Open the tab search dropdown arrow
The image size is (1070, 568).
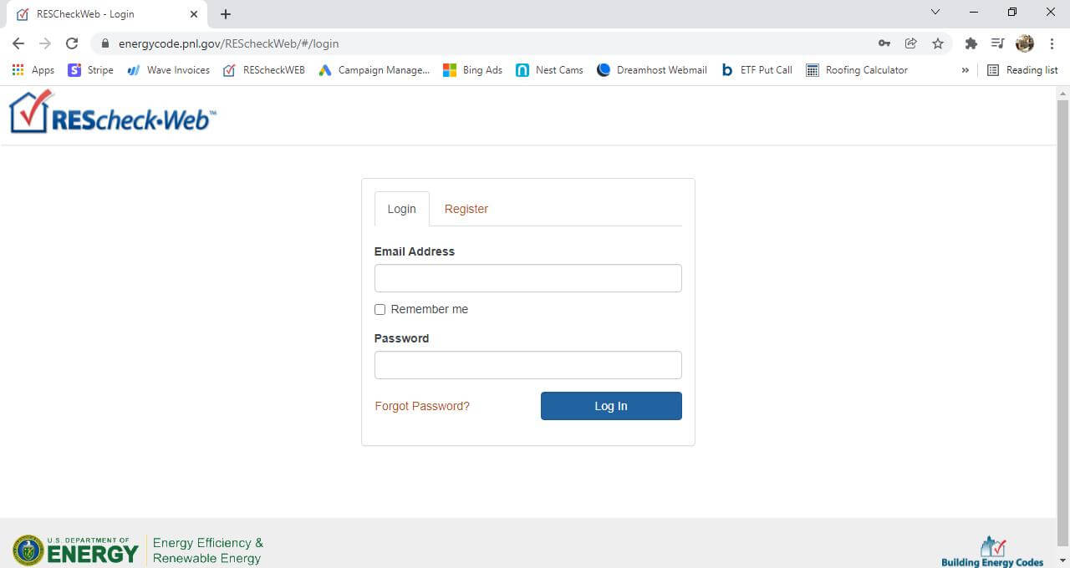(x=935, y=13)
